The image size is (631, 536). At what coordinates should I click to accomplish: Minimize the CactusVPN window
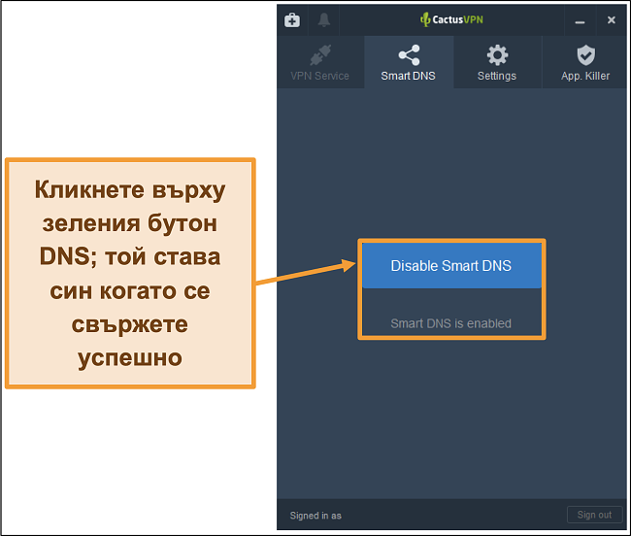(x=580, y=20)
